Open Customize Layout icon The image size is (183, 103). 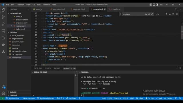point(161,5)
